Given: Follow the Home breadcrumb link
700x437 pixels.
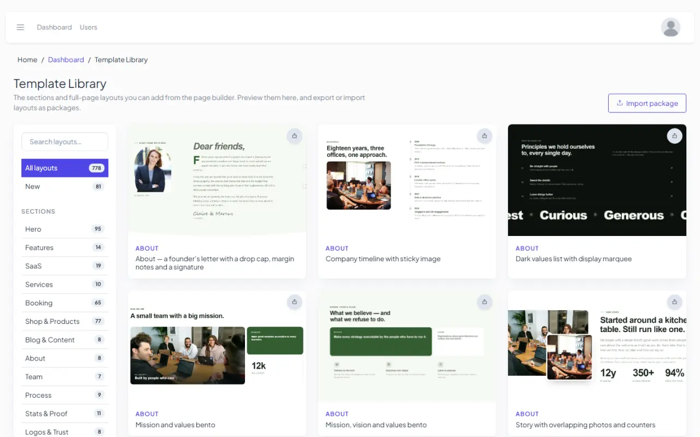Looking at the screenshot, I should pyautogui.click(x=27, y=60).
